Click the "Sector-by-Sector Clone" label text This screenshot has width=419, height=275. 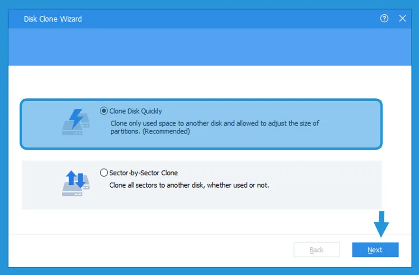[x=143, y=173]
